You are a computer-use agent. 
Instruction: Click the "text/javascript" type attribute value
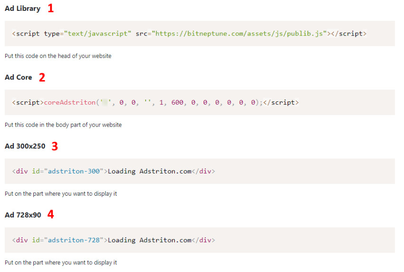pos(98,34)
